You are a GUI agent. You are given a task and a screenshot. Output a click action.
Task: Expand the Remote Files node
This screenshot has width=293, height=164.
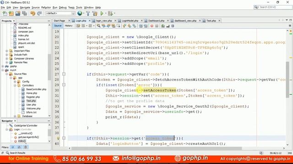pyautogui.click(x=7, y=62)
